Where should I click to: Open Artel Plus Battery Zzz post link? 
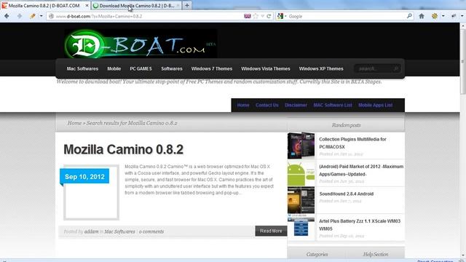360,225
